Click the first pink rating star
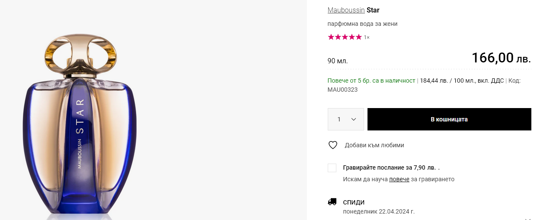540x220 pixels. click(331, 37)
